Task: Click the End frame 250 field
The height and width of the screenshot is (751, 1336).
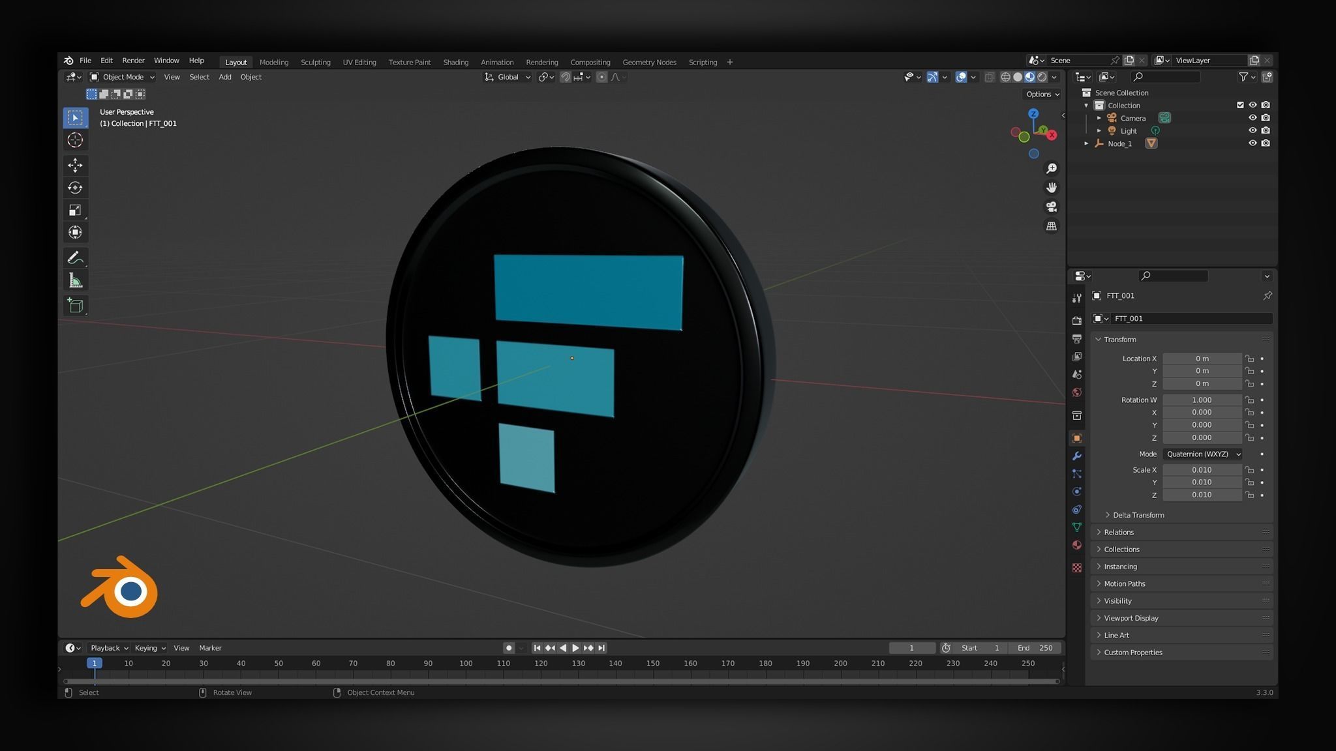Action: click(x=1035, y=648)
